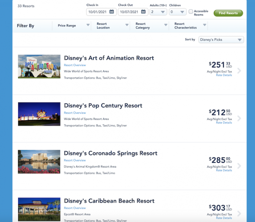Image resolution: width=255 pixels, height=222 pixels.
Task: Open the Sort by Disney's Picks dropdown
Action: point(221,40)
